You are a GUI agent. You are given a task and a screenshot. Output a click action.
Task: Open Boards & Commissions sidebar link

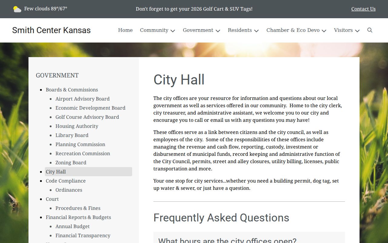[x=72, y=90]
